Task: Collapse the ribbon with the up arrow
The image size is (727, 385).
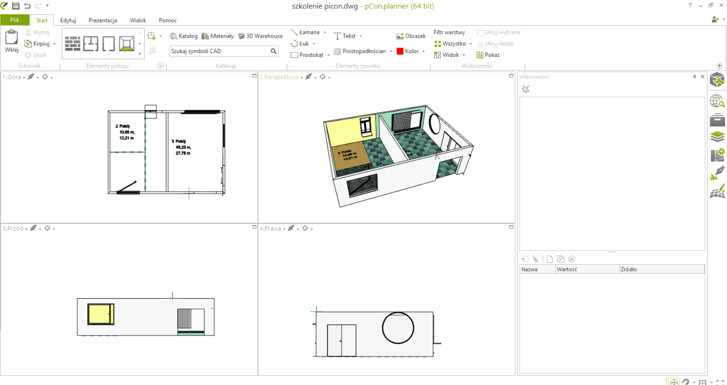Action: tap(719, 66)
